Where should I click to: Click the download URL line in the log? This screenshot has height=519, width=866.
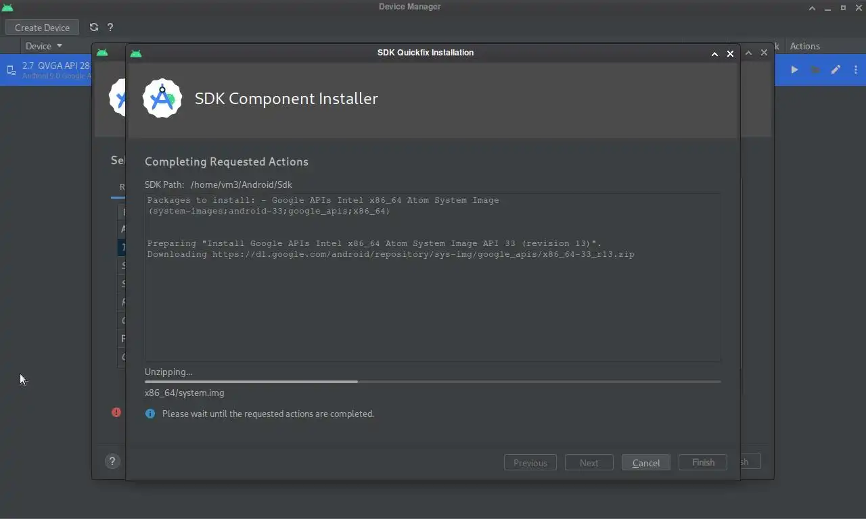click(x=391, y=254)
